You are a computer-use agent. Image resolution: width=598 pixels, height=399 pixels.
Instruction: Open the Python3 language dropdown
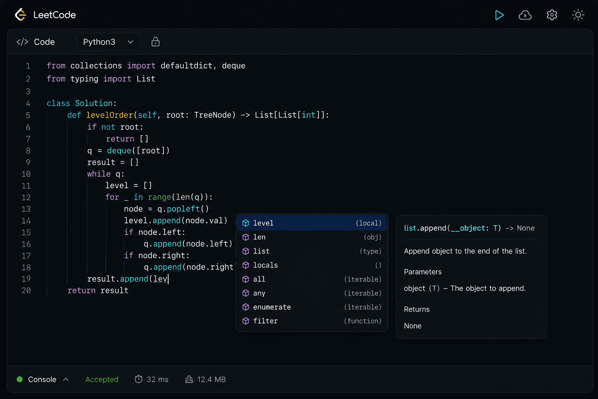(108, 42)
